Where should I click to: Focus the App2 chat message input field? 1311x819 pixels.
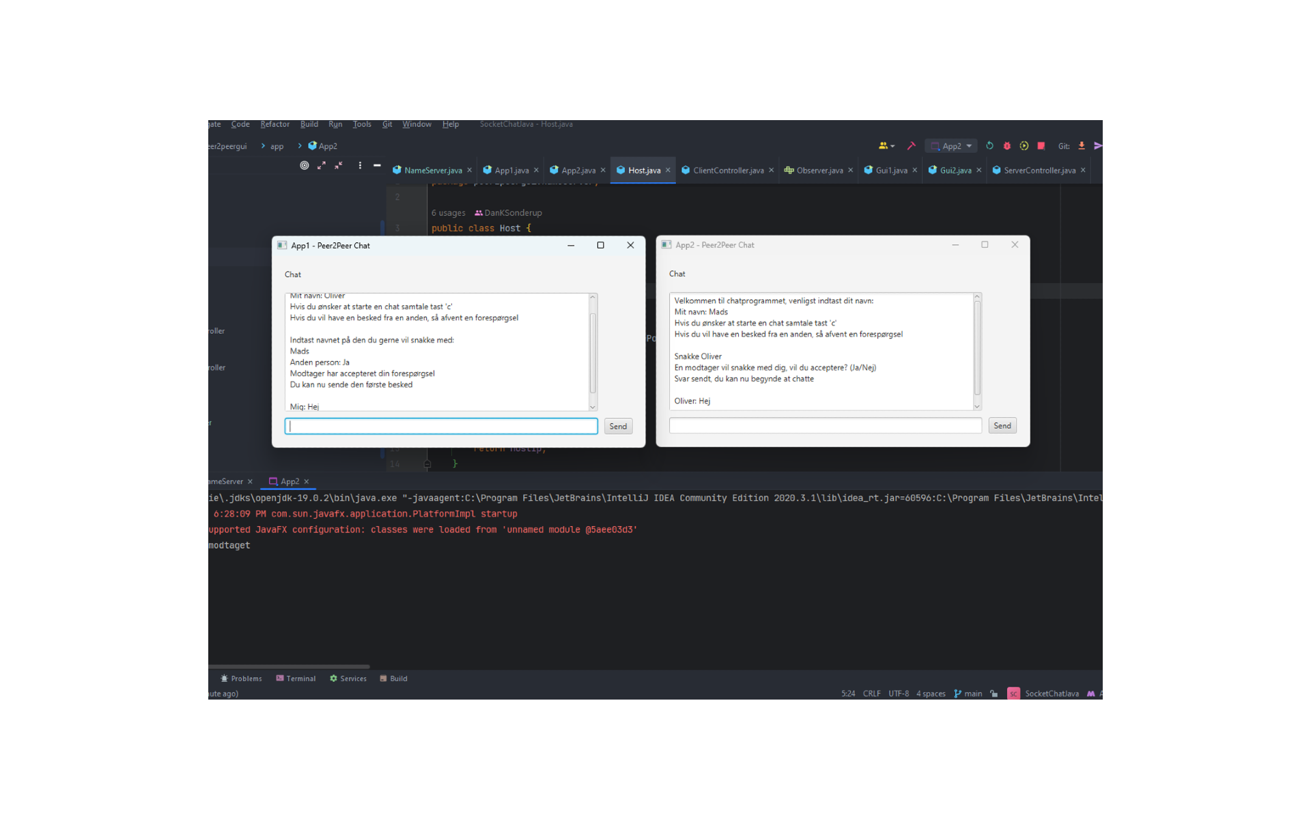[x=826, y=426]
